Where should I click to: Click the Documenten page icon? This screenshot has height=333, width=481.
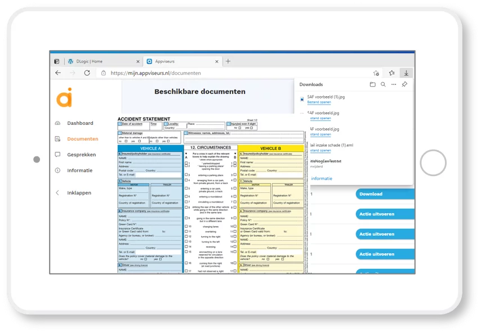57,139
